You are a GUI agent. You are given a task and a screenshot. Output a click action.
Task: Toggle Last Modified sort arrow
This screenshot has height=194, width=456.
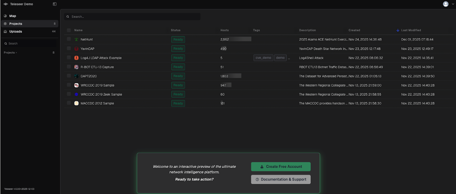coord(398,30)
